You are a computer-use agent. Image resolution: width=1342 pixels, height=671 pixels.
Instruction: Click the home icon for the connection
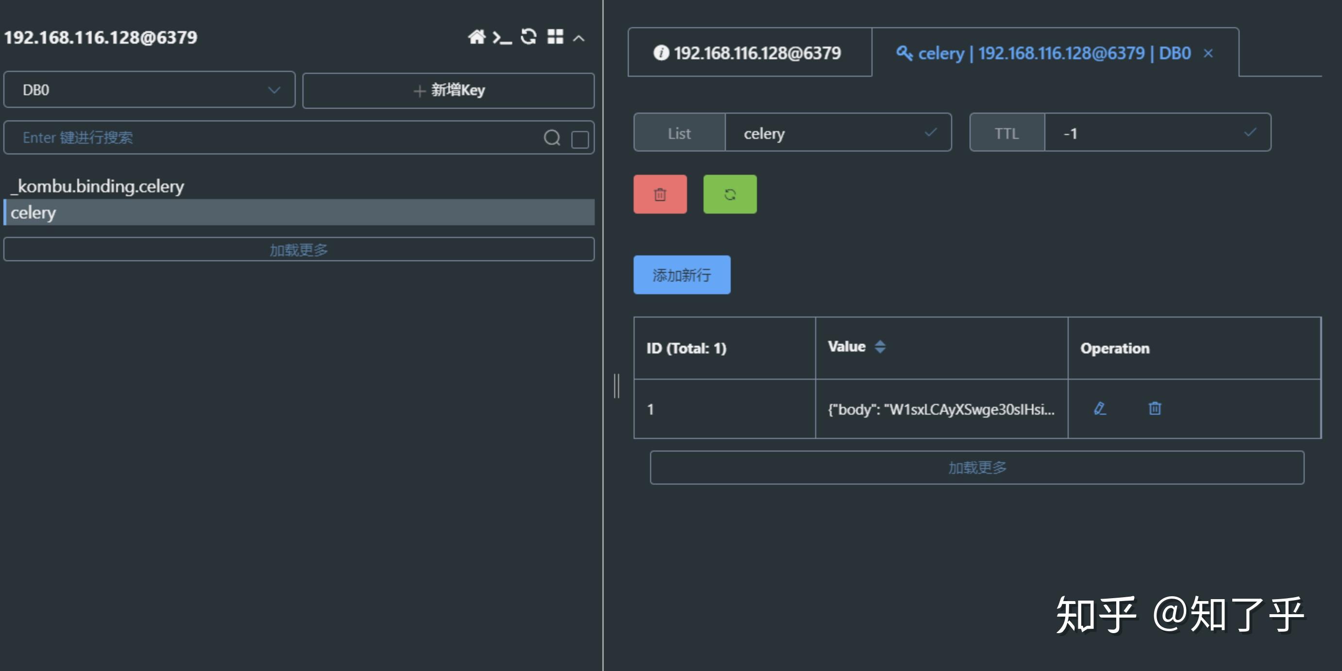(x=476, y=37)
